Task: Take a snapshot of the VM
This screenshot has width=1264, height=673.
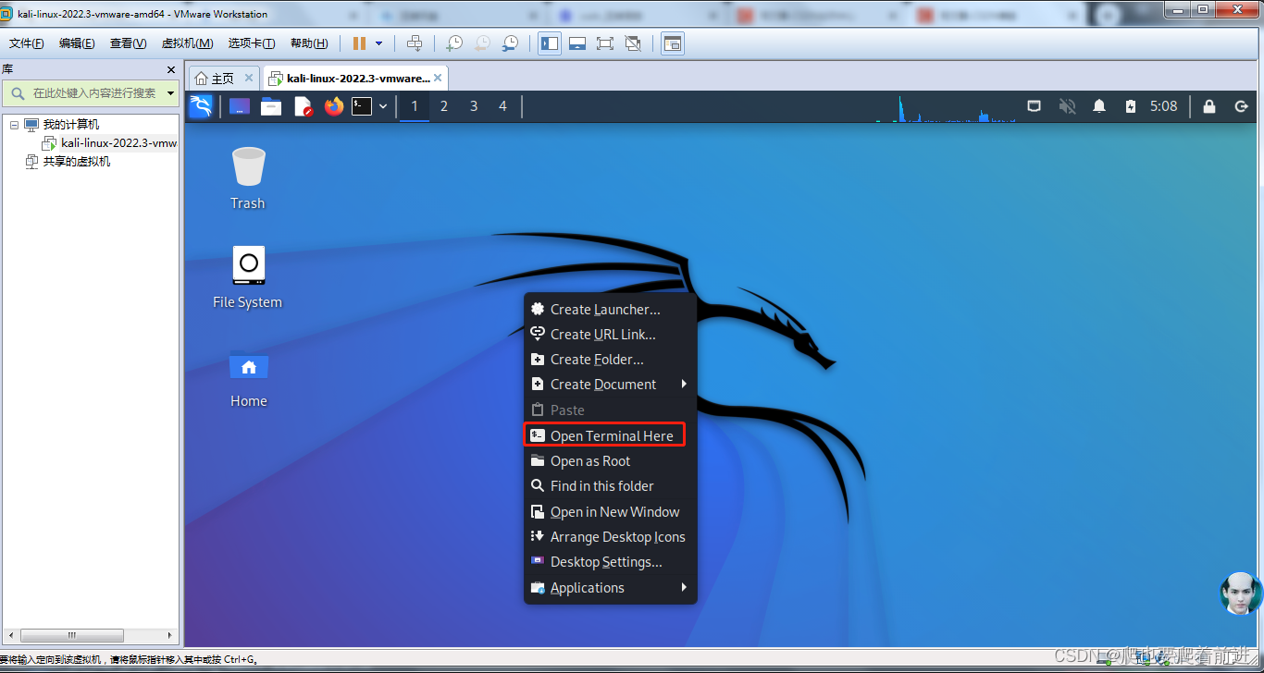Action: 454,43
